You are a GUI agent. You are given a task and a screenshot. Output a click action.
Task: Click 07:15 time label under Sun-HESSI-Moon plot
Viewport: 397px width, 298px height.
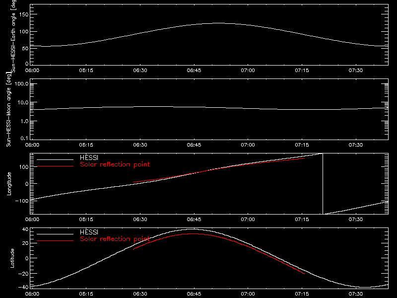click(302, 145)
